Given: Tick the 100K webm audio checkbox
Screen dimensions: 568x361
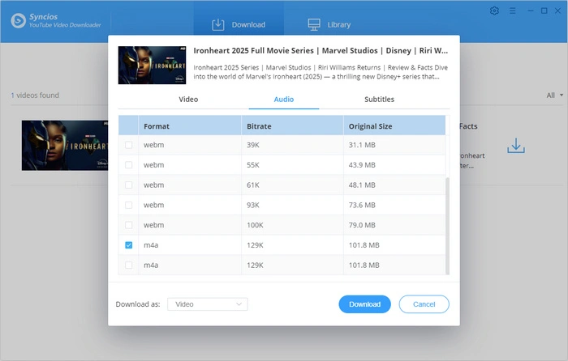Looking at the screenshot, I should point(129,224).
